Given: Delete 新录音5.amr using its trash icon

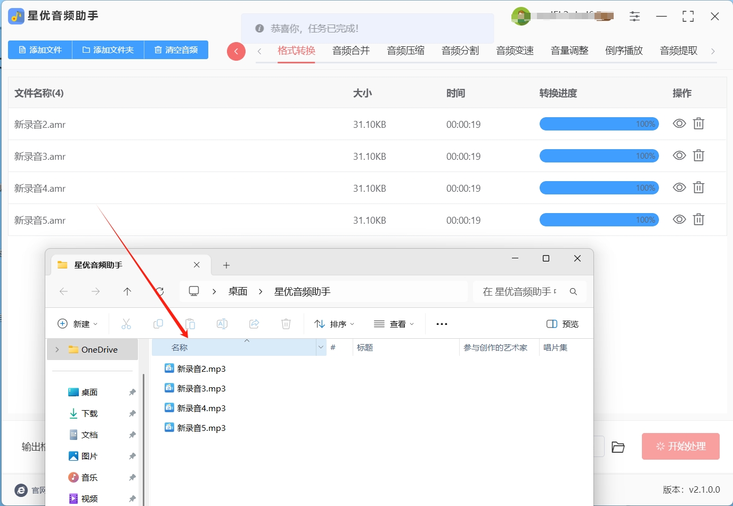Looking at the screenshot, I should click(698, 219).
